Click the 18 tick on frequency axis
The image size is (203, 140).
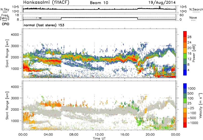[17, 15]
